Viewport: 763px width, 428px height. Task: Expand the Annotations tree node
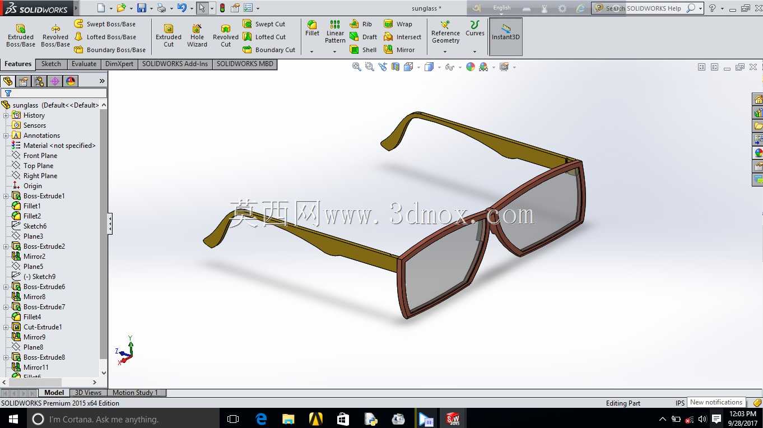pos(6,136)
